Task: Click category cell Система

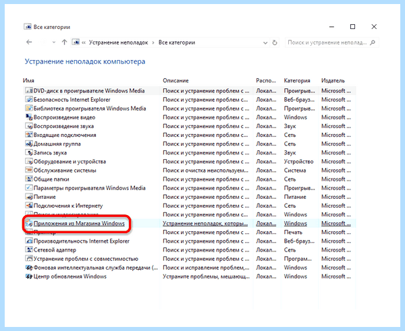Action: tap(295, 171)
